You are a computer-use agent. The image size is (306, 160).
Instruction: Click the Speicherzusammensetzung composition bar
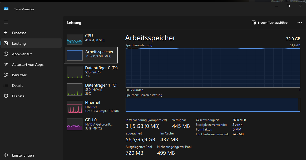(x=213, y=105)
